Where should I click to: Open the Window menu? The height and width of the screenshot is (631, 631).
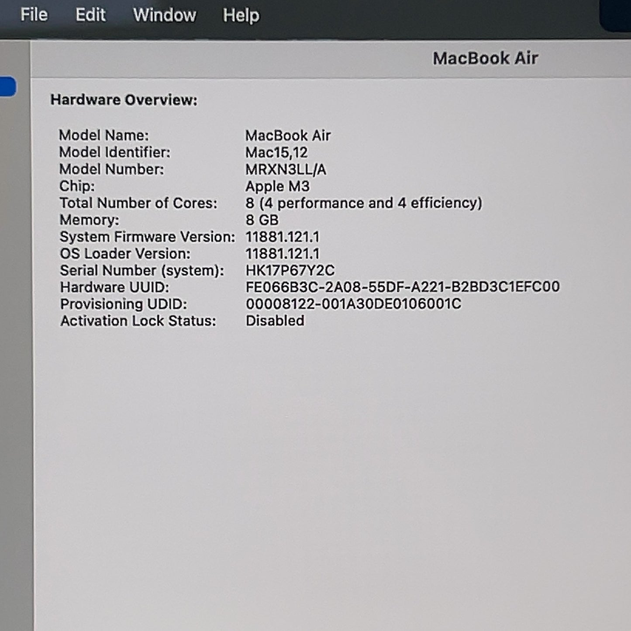click(x=165, y=15)
